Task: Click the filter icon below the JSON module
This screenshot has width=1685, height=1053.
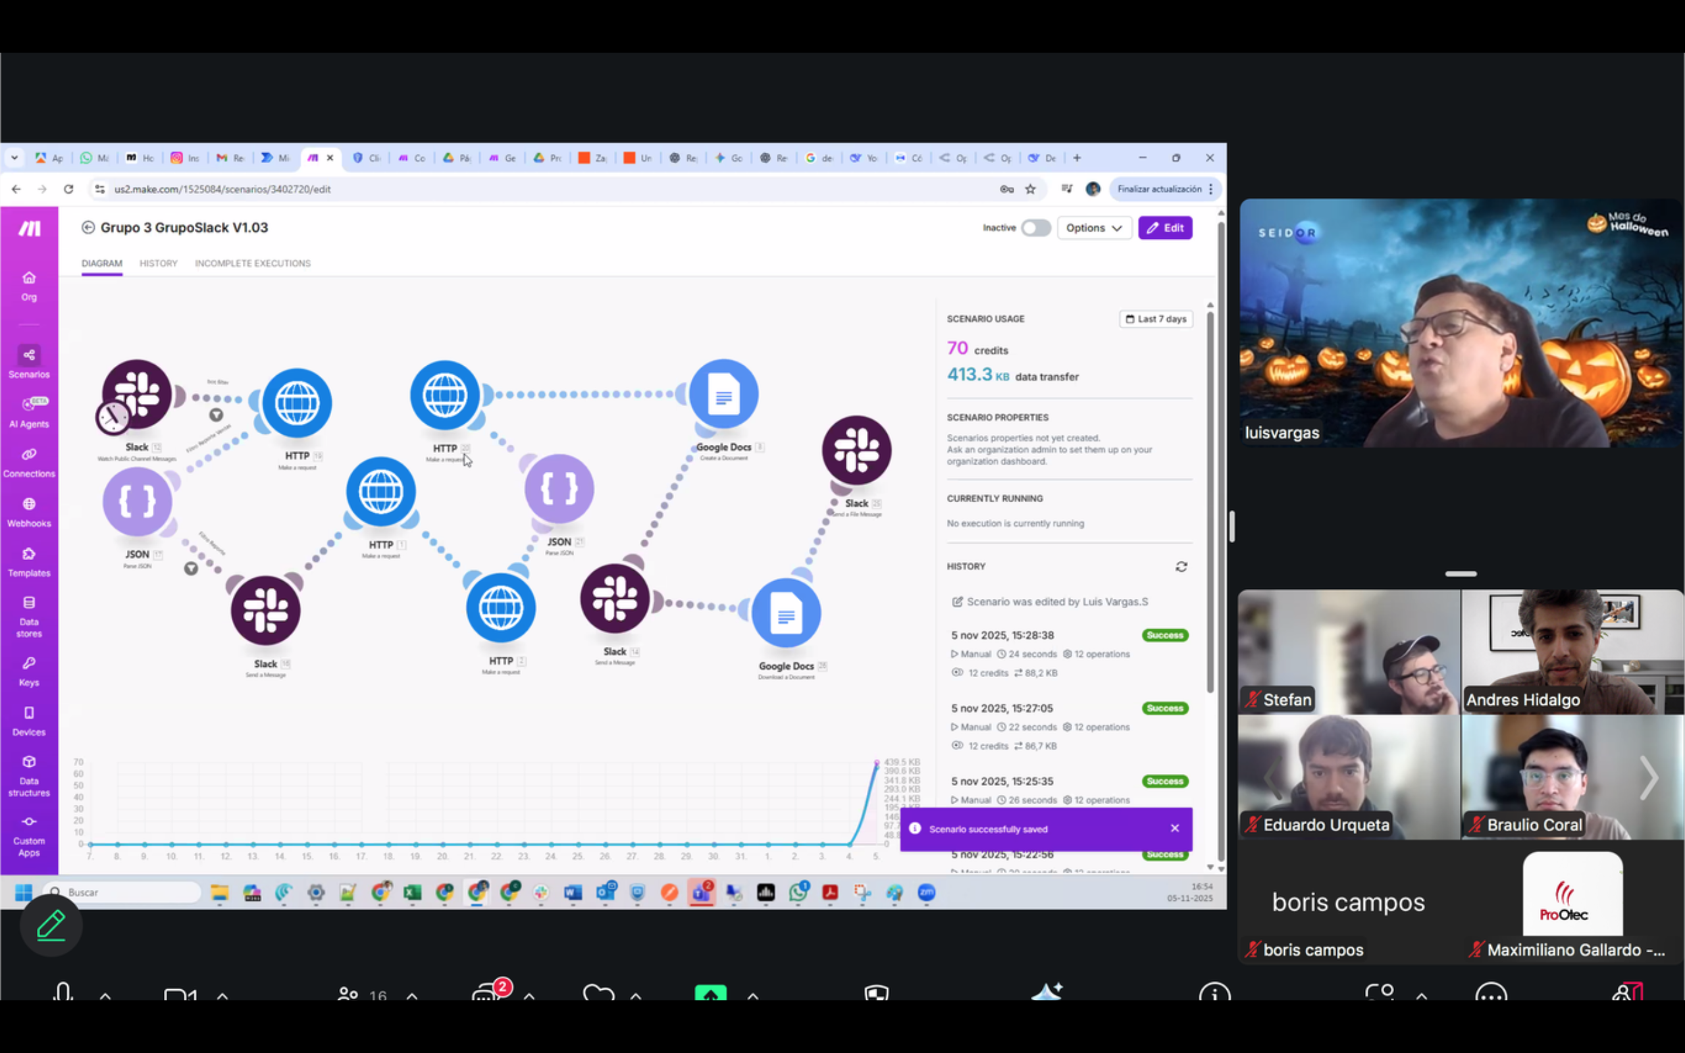Action: pyautogui.click(x=191, y=568)
